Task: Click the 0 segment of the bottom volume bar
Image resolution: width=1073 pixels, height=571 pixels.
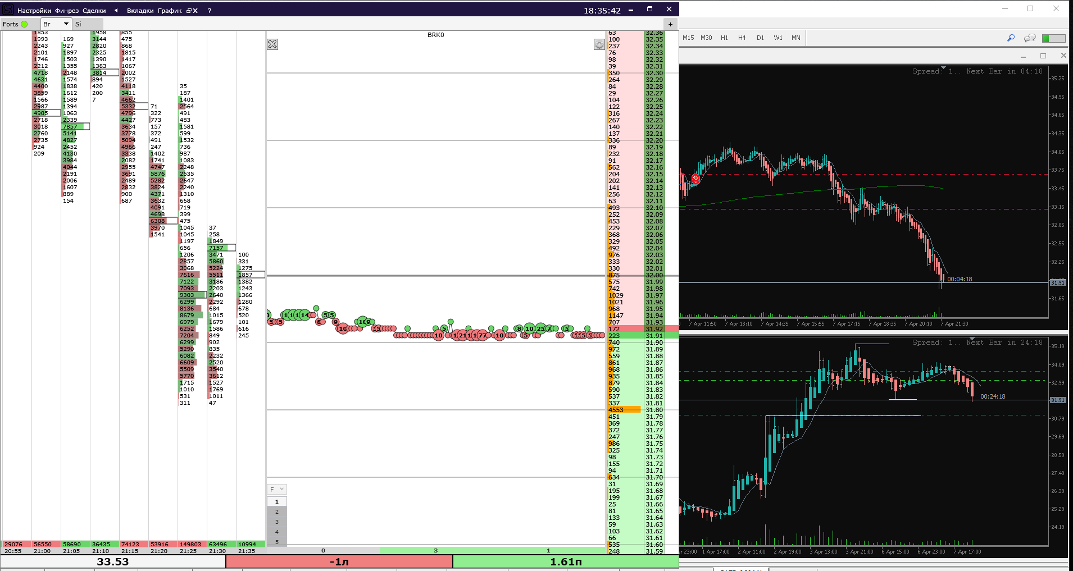Action: [323, 550]
